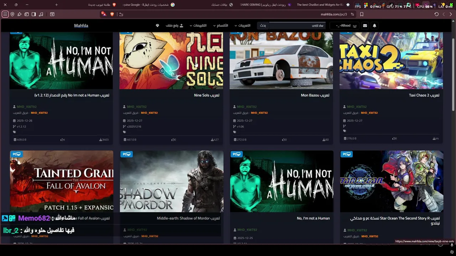Open a new tab with the plus button
Image resolution: width=456 pixels, height=256 pixels.
click(56, 5)
